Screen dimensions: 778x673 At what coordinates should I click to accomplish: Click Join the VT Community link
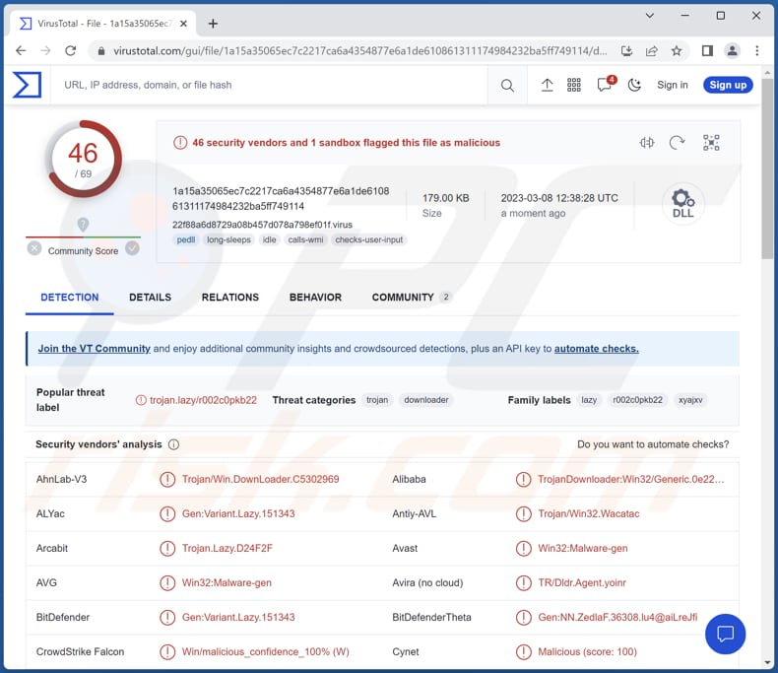94,349
